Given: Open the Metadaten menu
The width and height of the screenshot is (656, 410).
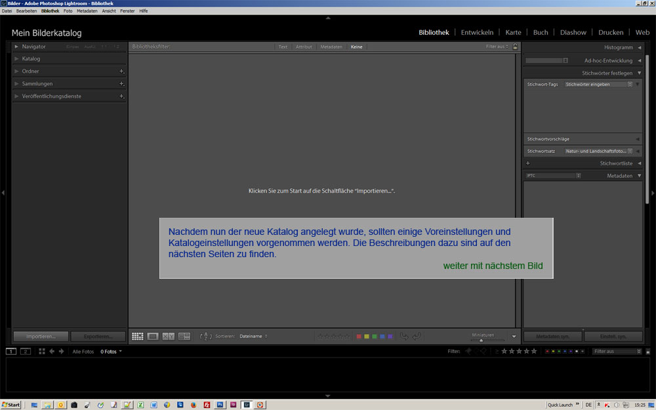Looking at the screenshot, I should click(87, 11).
